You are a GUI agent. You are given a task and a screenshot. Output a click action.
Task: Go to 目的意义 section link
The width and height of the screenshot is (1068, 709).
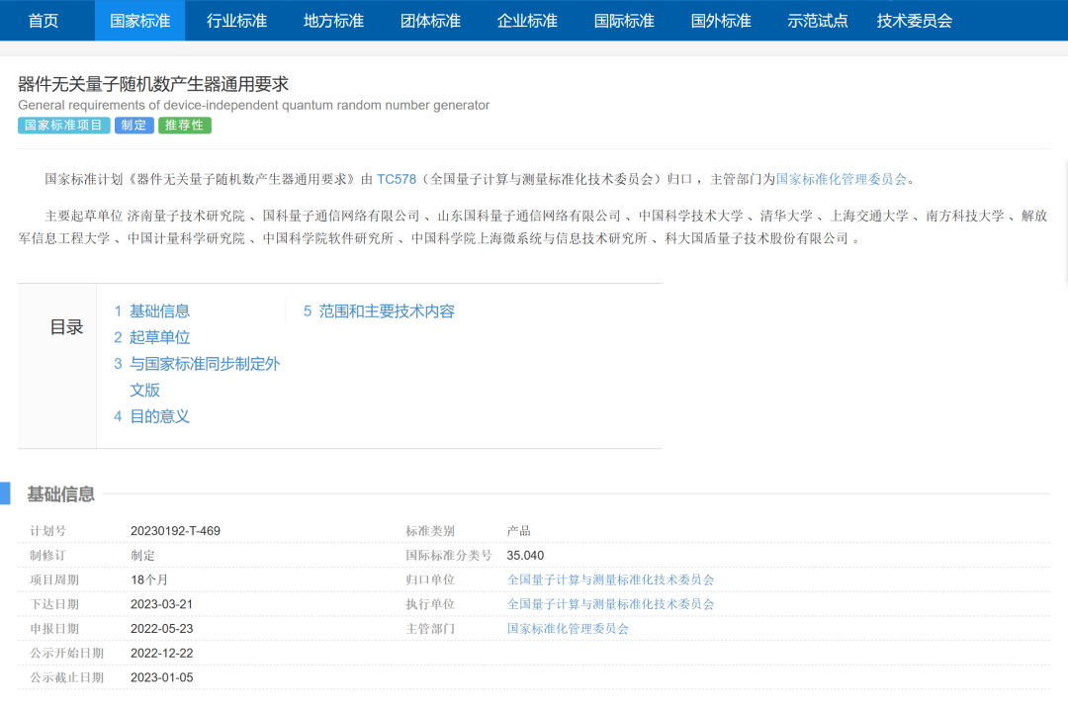[159, 416]
